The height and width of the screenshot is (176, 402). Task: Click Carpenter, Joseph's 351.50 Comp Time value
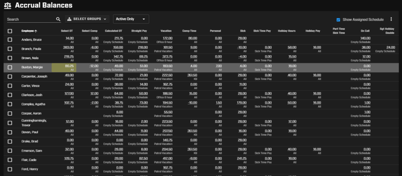tap(192, 75)
